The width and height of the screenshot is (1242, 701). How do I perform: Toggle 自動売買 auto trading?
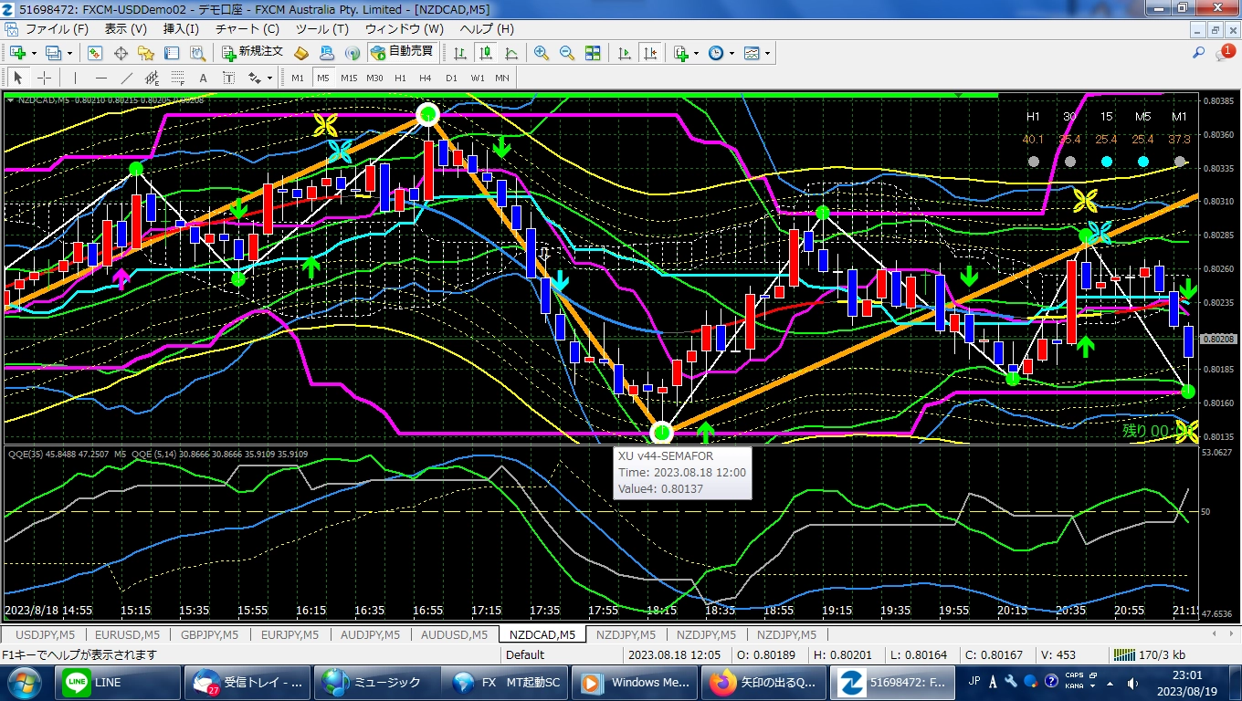click(x=401, y=52)
